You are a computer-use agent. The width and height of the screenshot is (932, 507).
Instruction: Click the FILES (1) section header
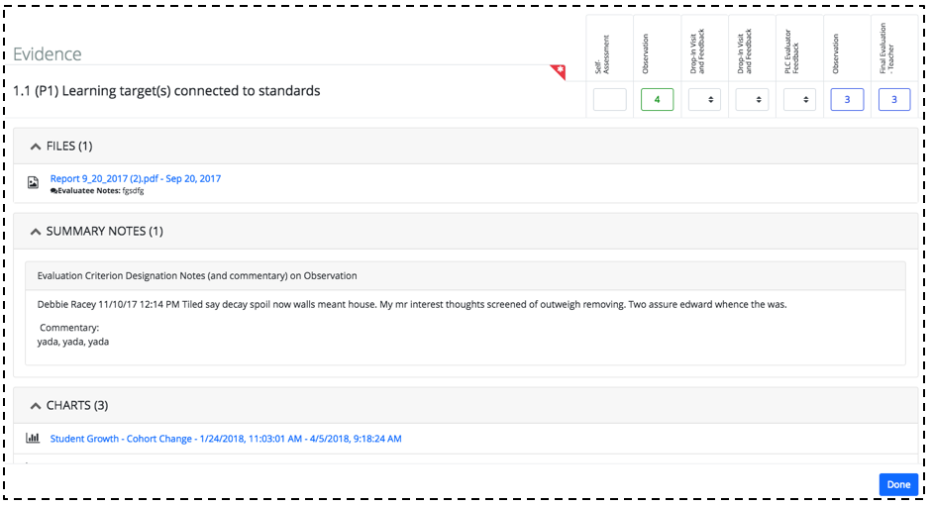tap(466, 147)
